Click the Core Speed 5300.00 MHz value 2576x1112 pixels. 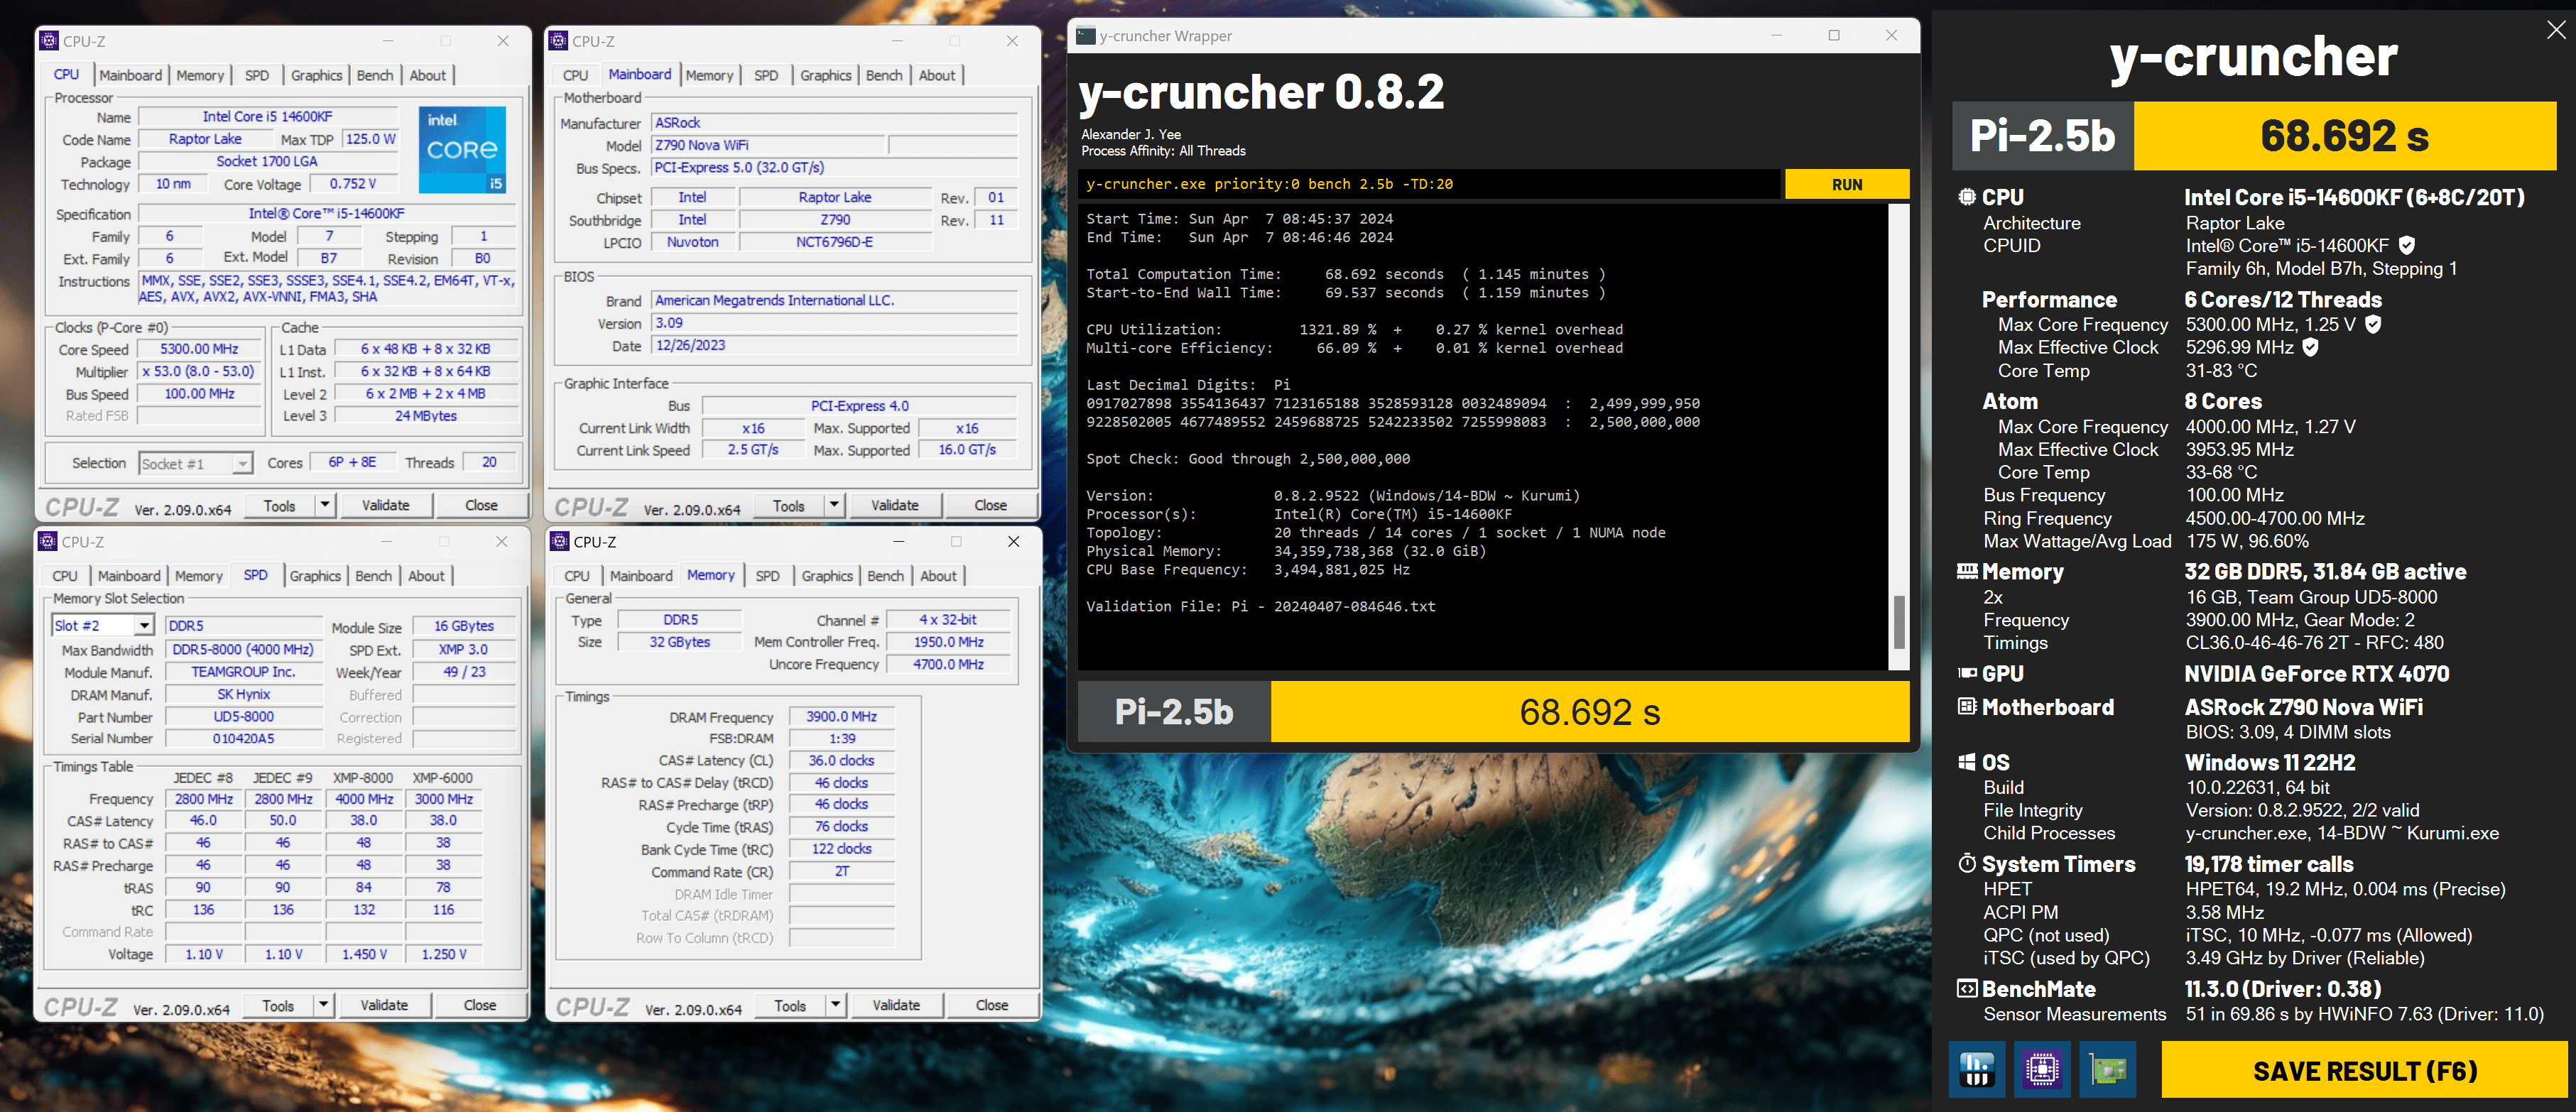[199, 348]
